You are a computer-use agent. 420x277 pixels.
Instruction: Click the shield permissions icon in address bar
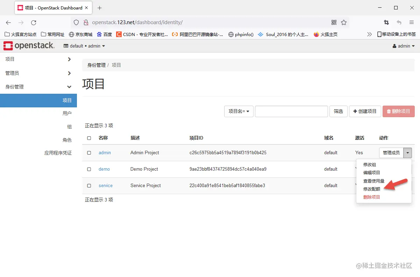pos(76,22)
